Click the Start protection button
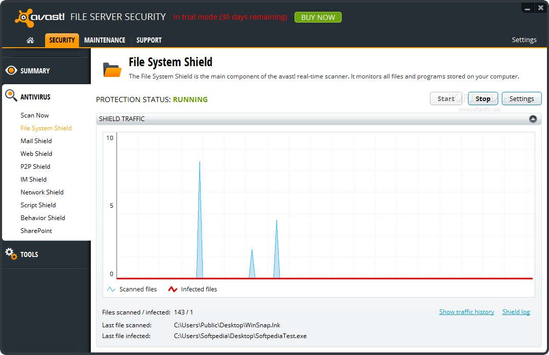 (x=446, y=98)
